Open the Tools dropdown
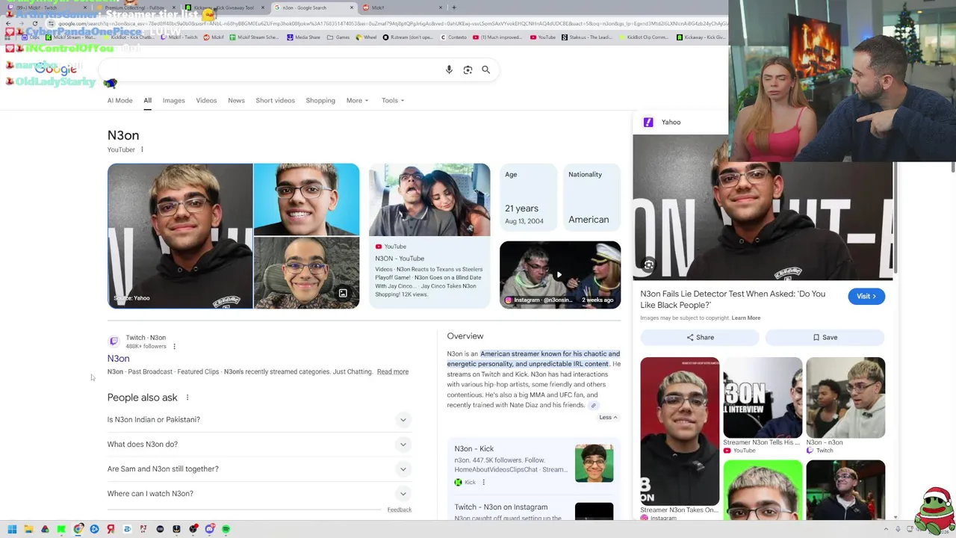The image size is (956, 538). (x=392, y=100)
